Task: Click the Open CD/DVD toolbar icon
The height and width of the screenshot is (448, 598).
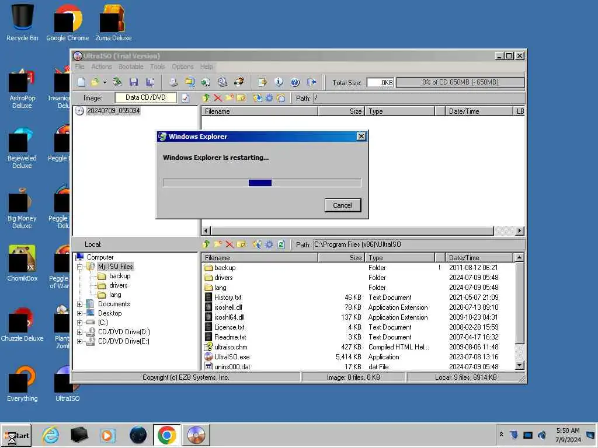Action: tap(117, 82)
